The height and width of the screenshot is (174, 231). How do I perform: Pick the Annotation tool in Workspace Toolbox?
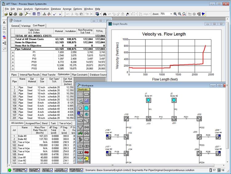(x=87, y=101)
